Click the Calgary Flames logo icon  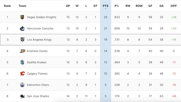pos(22,74)
